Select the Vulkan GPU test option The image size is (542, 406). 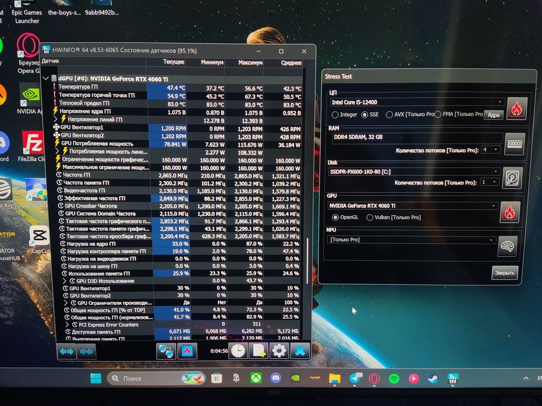(x=393, y=217)
